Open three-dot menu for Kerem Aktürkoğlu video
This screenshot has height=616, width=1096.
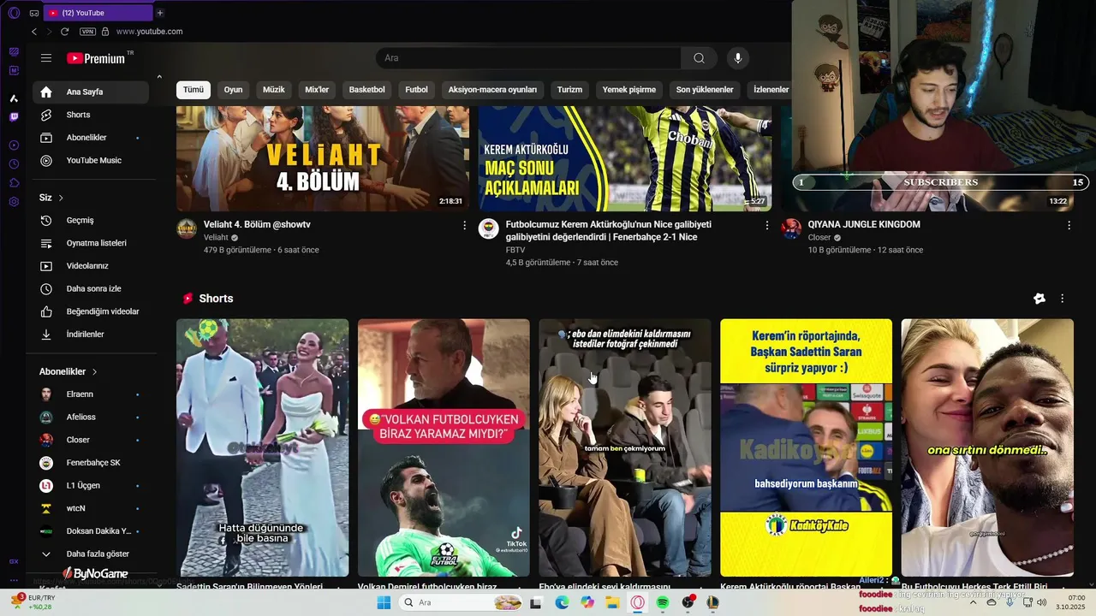(x=767, y=225)
